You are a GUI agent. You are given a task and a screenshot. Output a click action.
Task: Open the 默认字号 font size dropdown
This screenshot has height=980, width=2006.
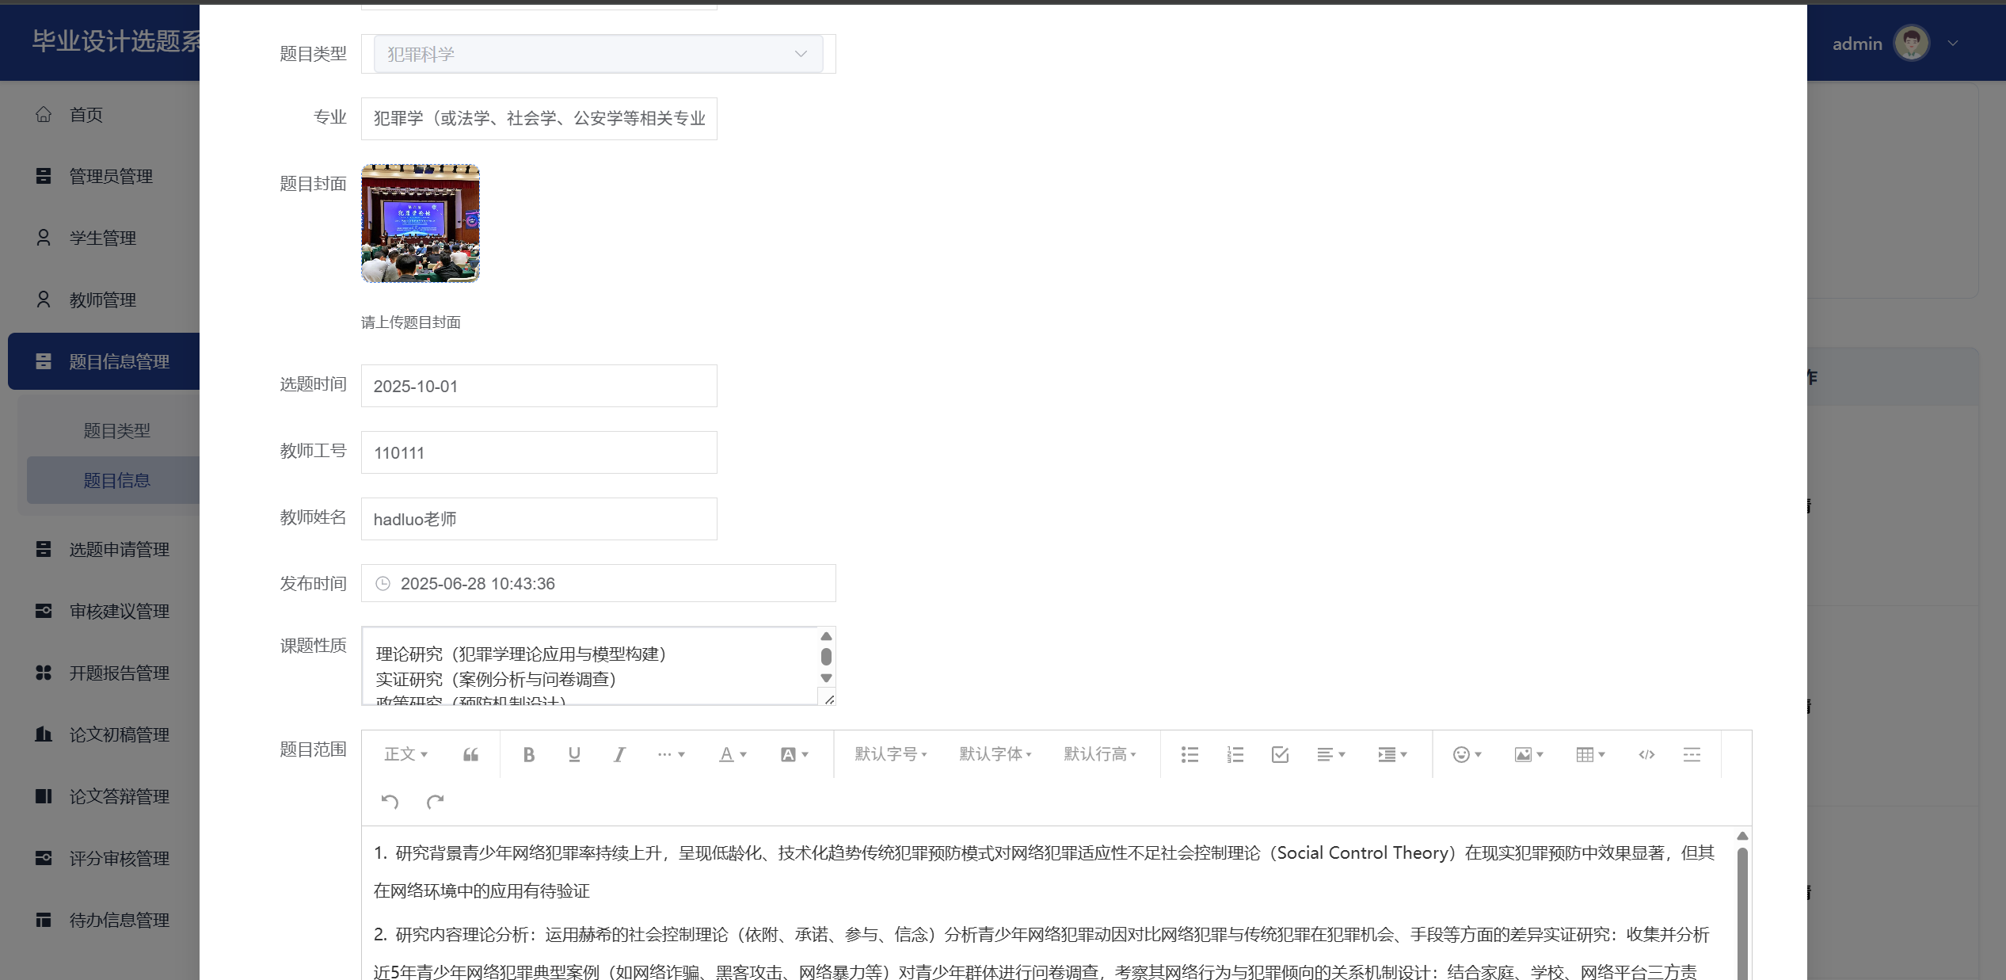click(890, 754)
